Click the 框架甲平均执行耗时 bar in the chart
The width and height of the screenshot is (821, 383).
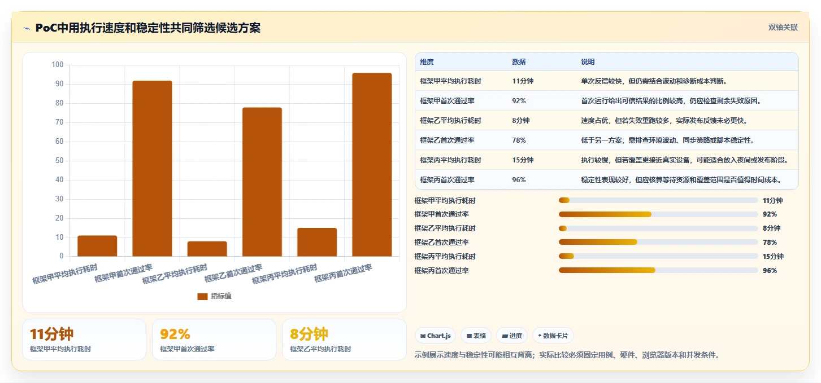97,246
